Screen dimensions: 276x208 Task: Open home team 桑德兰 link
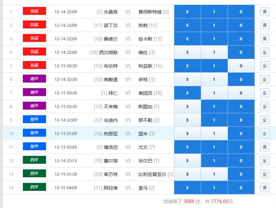(x=110, y=39)
